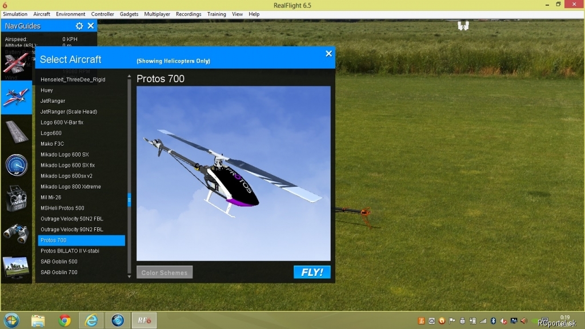The image size is (585, 329).
Task: Open the Simulation menu
Action: [15, 14]
